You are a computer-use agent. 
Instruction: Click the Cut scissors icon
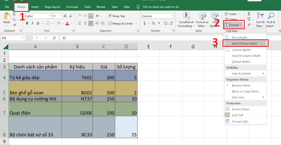14,14
